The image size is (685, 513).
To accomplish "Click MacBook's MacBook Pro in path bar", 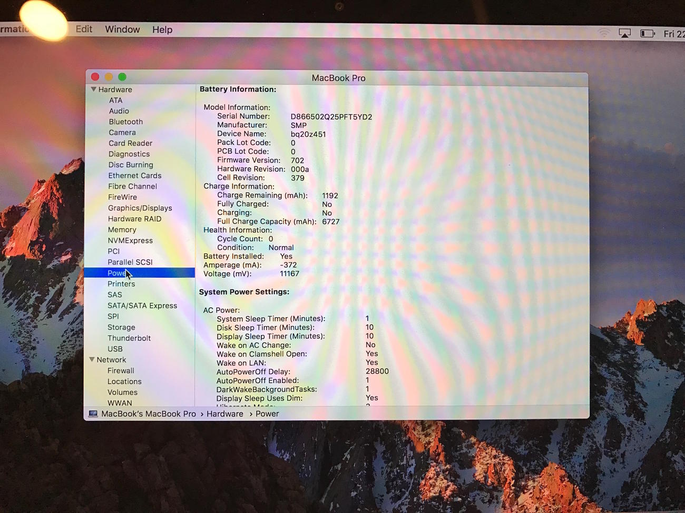I will pos(149,414).
